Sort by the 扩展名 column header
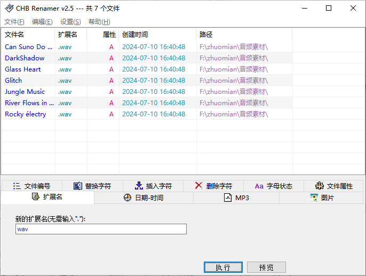The height and width of the screenshot is (276, 366). point(71,35)
